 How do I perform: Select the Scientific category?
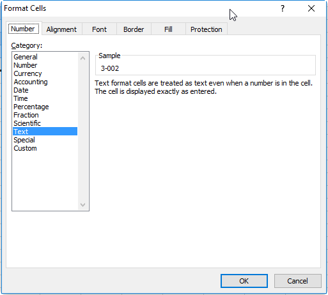[x=27, y=123]
